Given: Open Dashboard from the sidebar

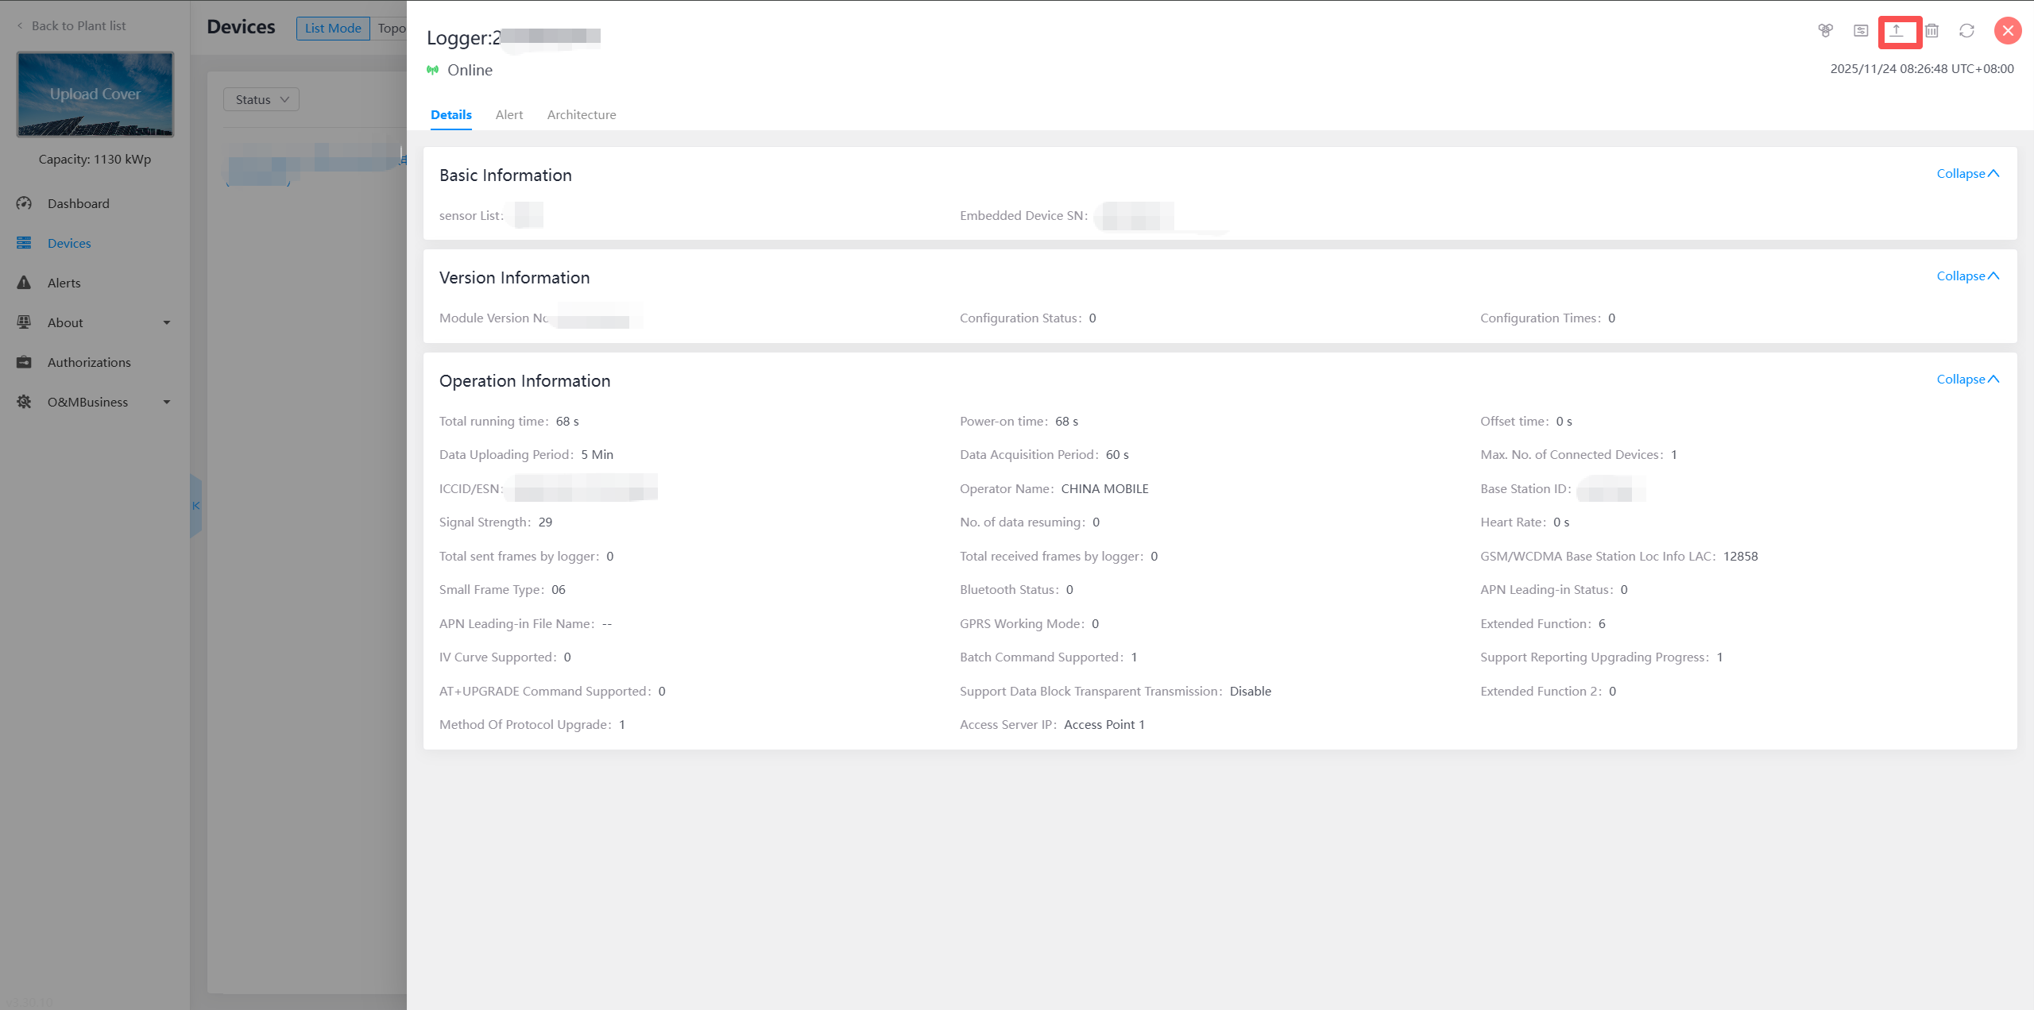Looking at the screenshot, I should click(78, 203).
